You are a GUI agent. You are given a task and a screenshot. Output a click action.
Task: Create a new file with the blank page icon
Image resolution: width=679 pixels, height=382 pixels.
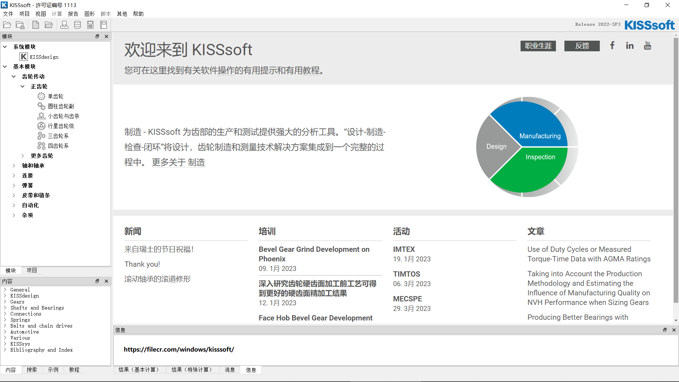point(35,25)
